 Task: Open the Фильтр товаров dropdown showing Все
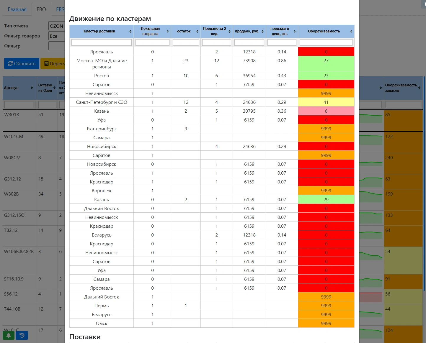click(x=57, y=36)
